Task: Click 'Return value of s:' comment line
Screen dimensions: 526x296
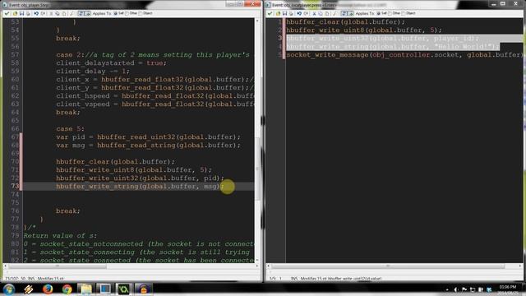Action: coord(60,236)
